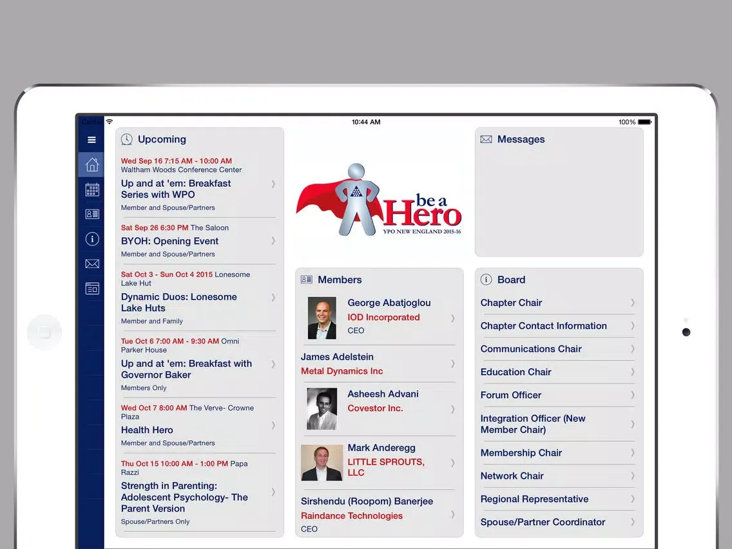
Task: Open the envelope messages sidebar icon
Action: pos(92,264)
